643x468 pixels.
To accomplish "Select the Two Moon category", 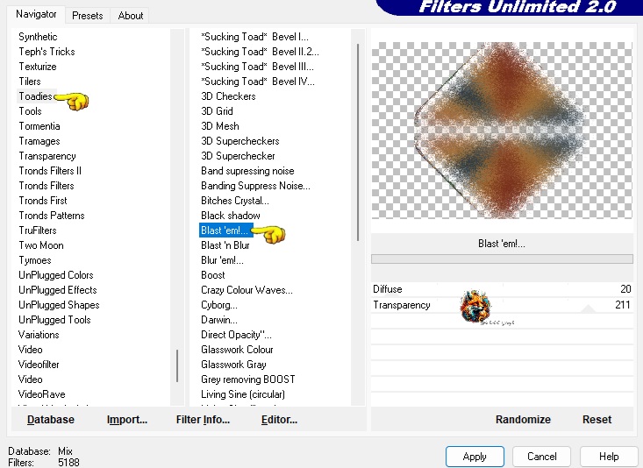I will coord(41,245).
